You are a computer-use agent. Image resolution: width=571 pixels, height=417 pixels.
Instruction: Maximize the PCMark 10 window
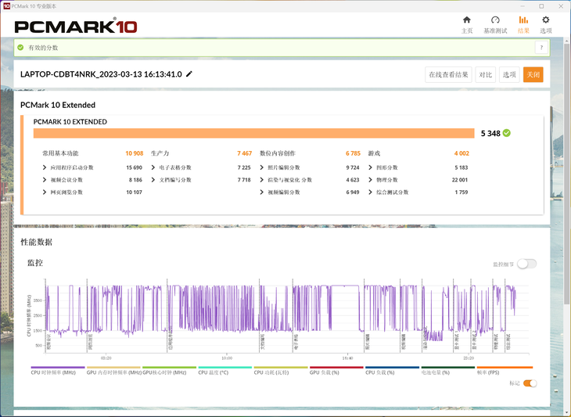tap(541, 6)
